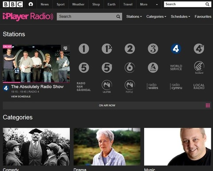
Task: Open the BBC Asian Network station
Action: tap(153, 68)
